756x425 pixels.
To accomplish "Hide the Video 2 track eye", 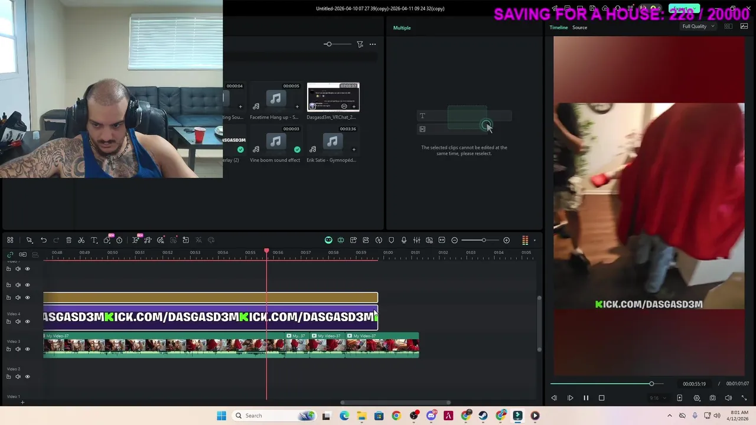I will pyautogui.click(x=27, y=377).
